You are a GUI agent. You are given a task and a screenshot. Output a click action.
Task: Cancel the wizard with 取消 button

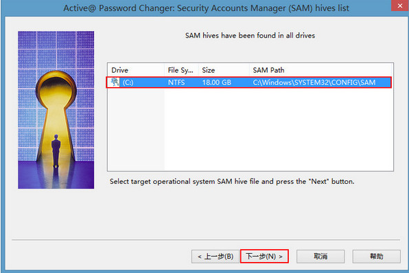click(x=320, y=257)
